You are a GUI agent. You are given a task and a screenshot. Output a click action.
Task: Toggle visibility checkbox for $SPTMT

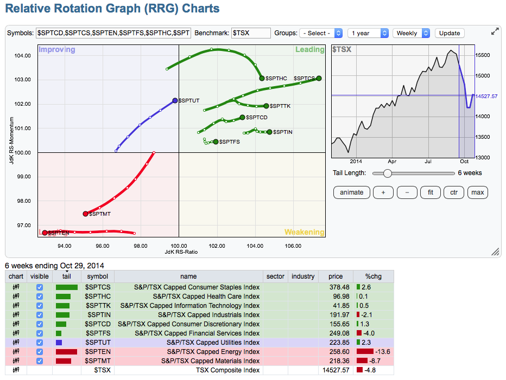click(39, 361)
